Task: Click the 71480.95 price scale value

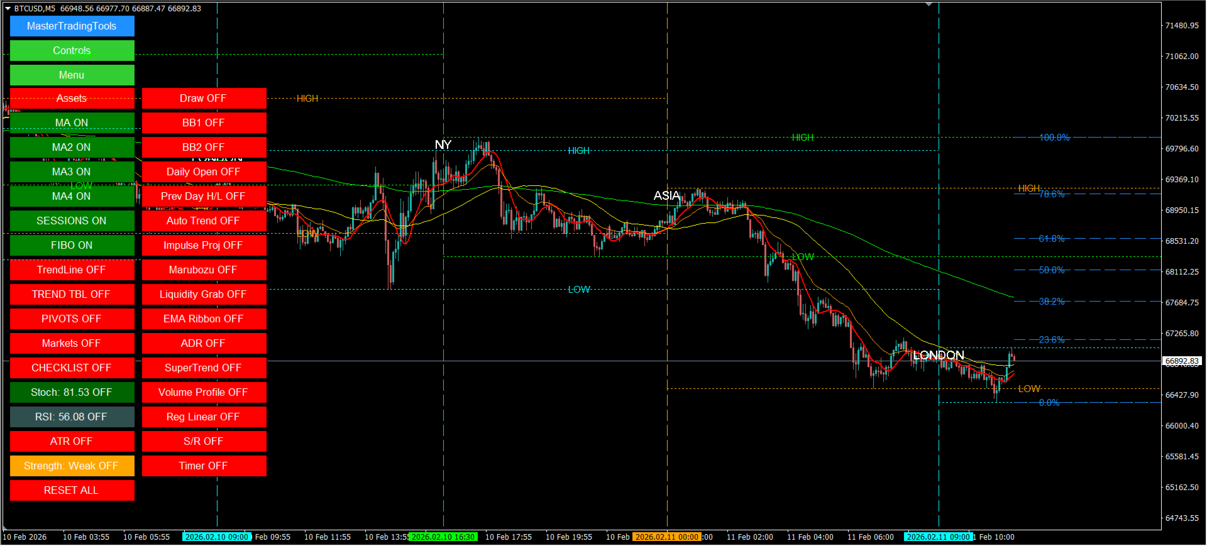Action: [x=1182, y=26]
